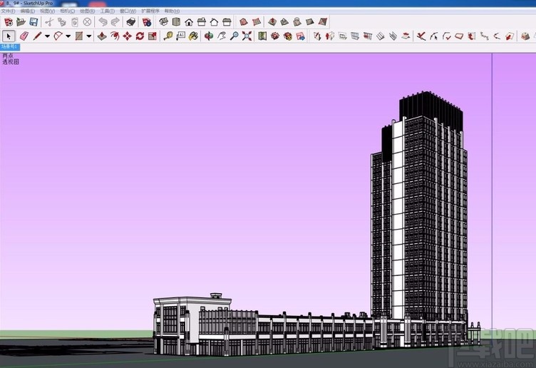Open the 文件(F) menu
The height and width of the screenshot is (368, 536).
tap(8, 11)
